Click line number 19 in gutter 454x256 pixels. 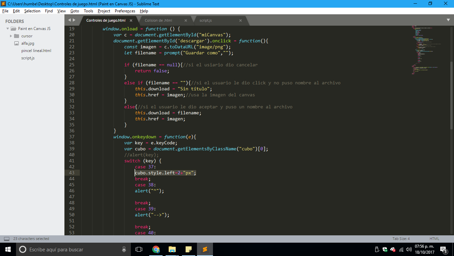tap(72, 29)
